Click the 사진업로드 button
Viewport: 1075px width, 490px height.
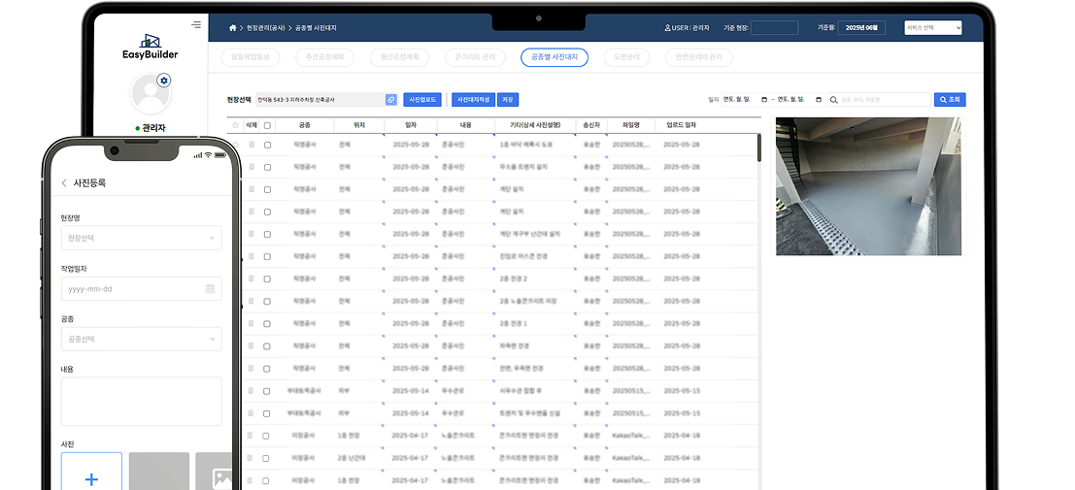pyautogui.click(x=423, y=100)
